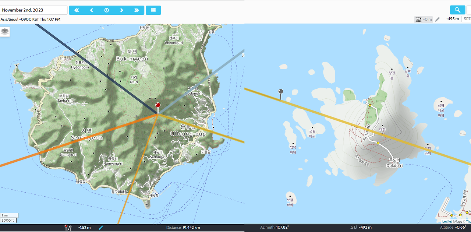The height and width of the screenshot is (232, 471).
Task: Open the map layers stack icon
Action: 5,32
